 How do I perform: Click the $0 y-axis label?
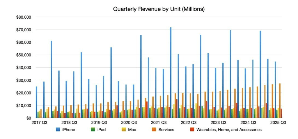tap(28, 118)
